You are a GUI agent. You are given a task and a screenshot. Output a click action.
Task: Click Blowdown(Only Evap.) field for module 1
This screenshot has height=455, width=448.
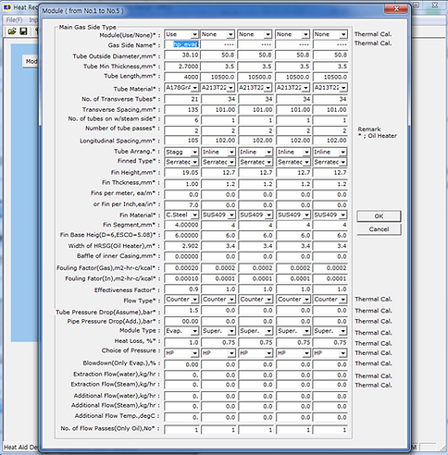pos(181,364)
